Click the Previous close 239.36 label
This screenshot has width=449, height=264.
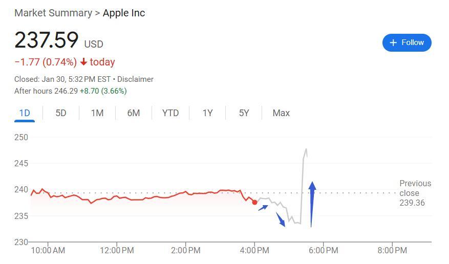(x=415, y=193)
